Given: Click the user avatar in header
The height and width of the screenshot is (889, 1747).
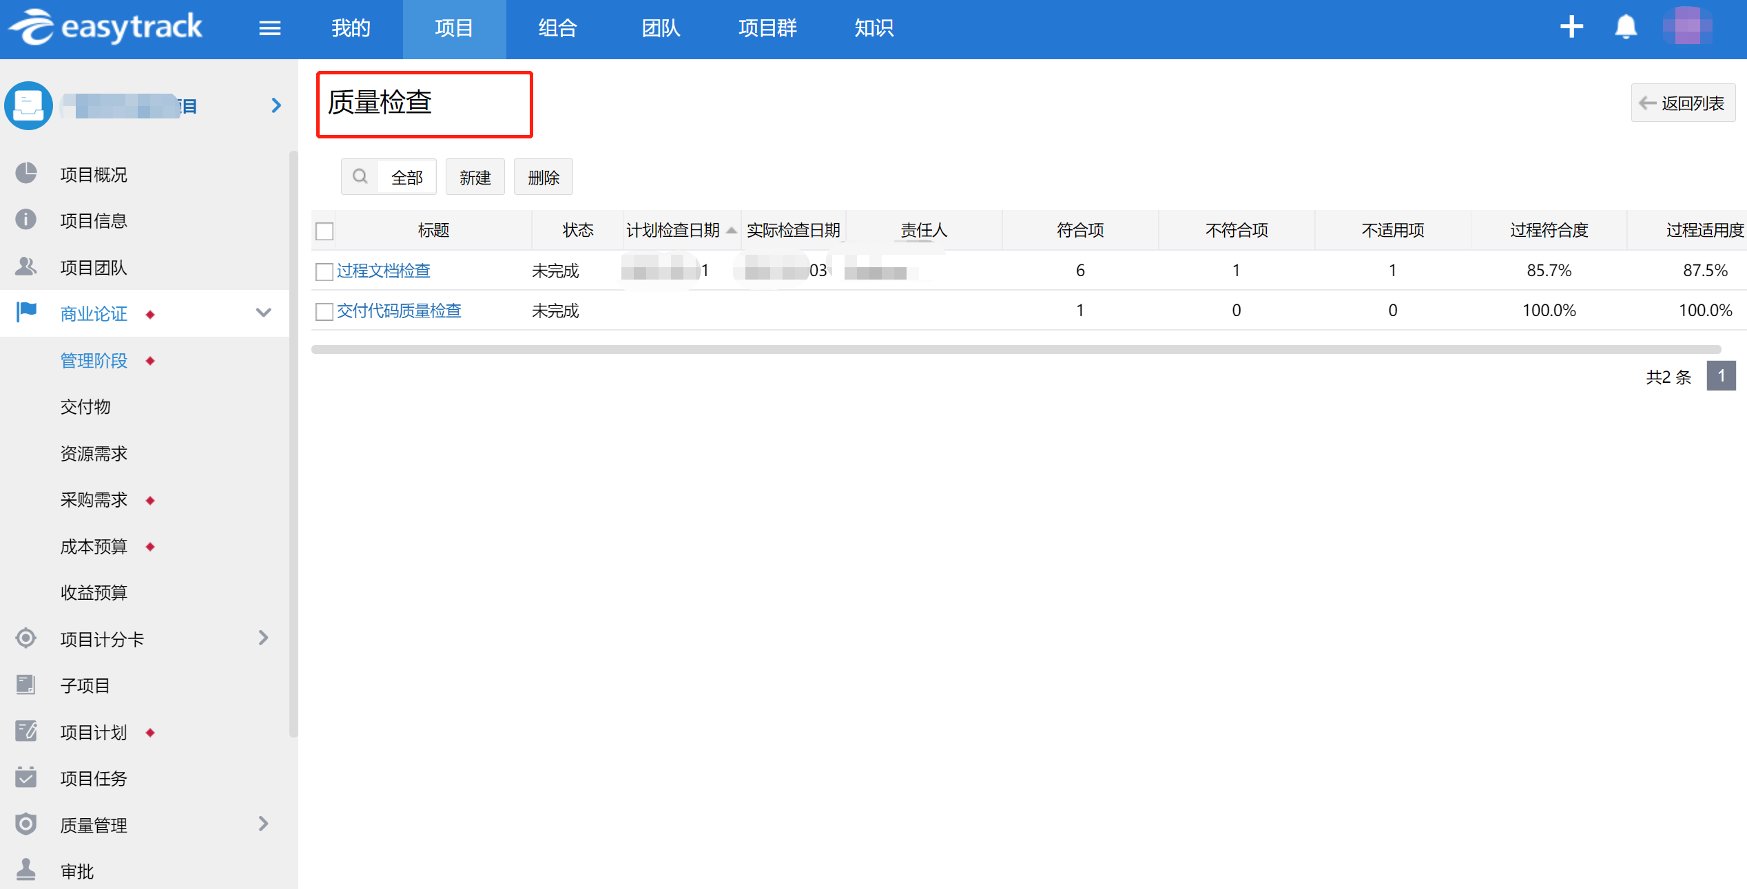Looking at the screenshot, I should pyautogui.click(x=1687, y=26).
